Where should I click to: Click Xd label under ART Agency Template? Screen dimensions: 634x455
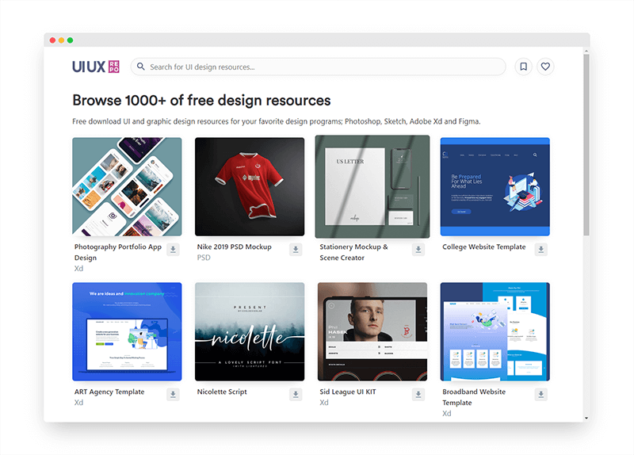tap(78, 403)
